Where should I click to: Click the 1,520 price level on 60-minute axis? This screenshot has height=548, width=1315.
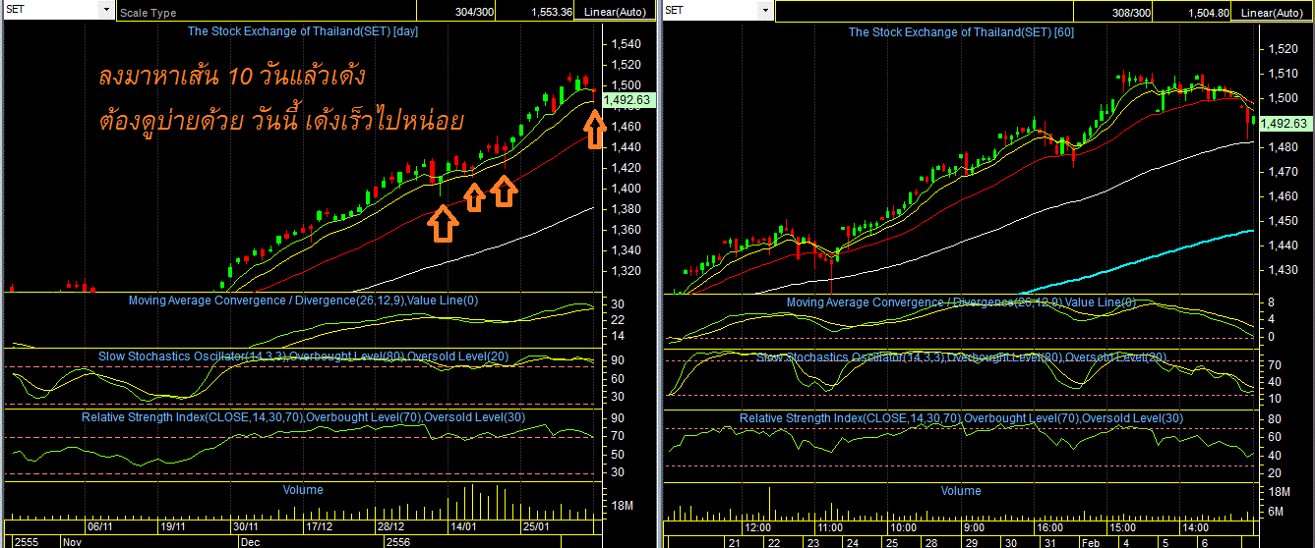click(1281, 49)
